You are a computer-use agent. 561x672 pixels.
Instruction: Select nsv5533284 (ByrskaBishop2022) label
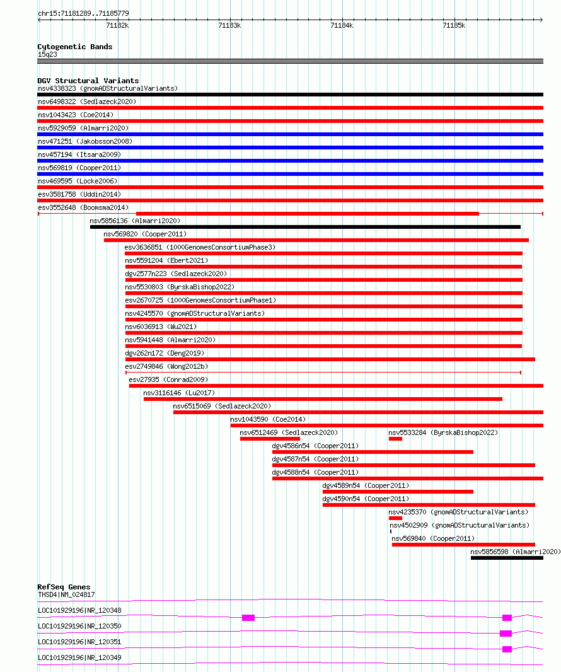(x=444, y=434)
